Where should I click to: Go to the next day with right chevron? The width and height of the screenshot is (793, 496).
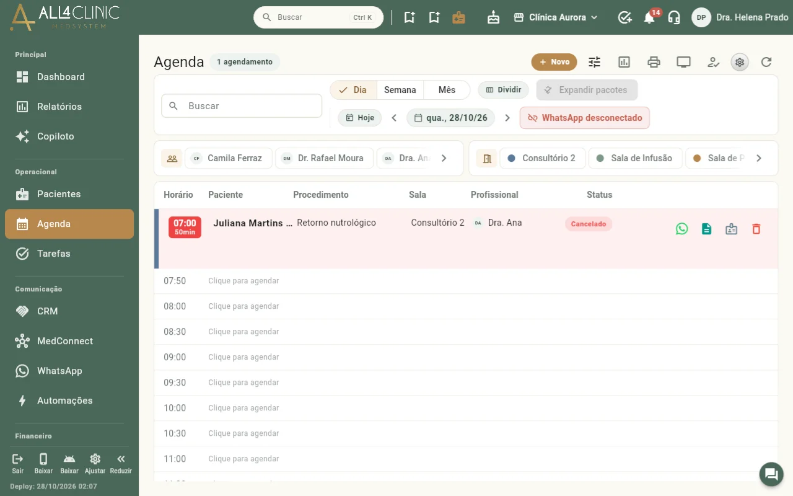pyautogui.click(x=507, y=118)
